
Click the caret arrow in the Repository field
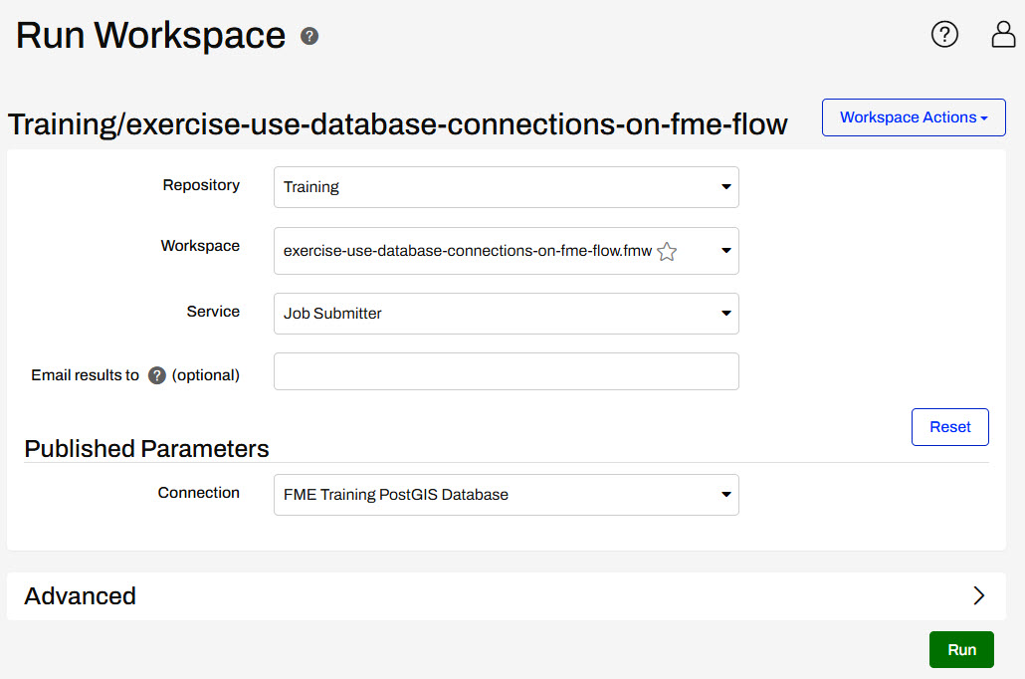tap(725, 187)
